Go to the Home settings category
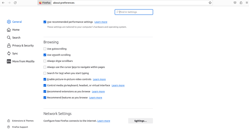249x136 pixels. [x=15, y=30]
